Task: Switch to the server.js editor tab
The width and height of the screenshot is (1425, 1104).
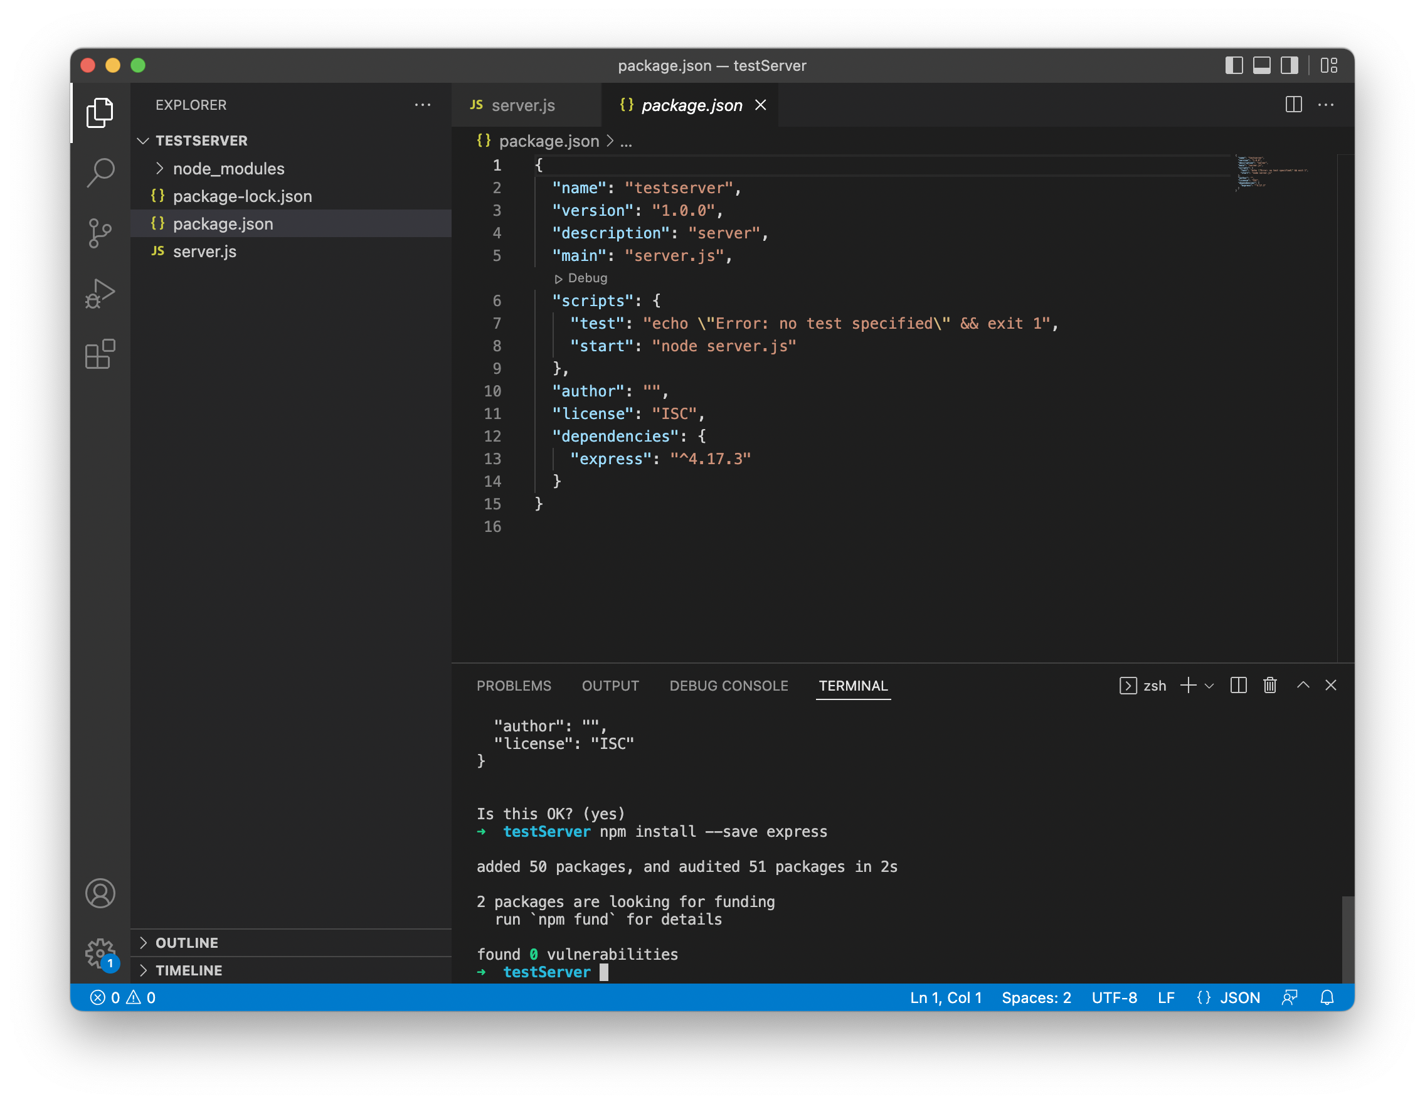Action: [x=522, y=105]
